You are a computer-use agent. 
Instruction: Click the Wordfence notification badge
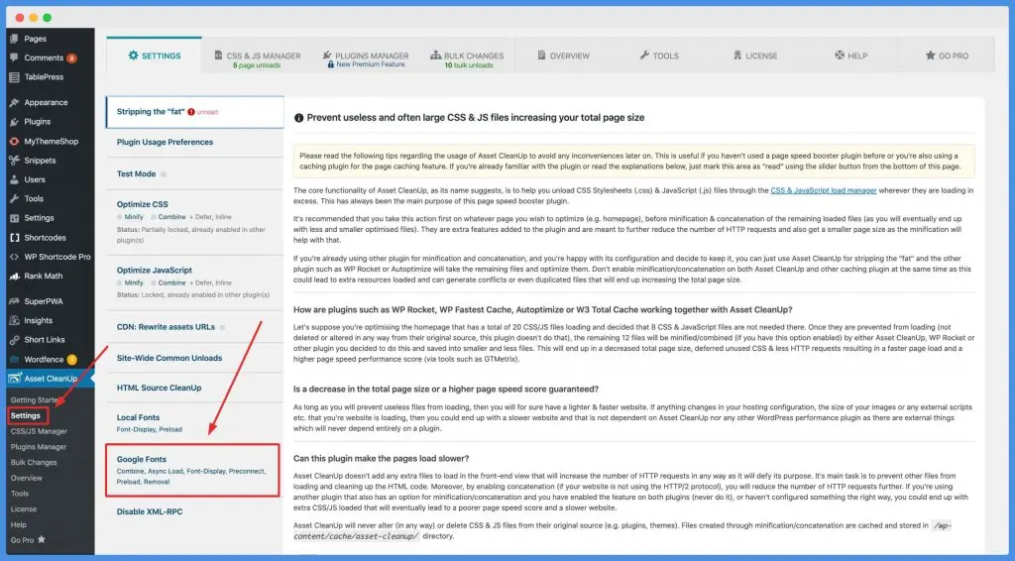[71, 359]
